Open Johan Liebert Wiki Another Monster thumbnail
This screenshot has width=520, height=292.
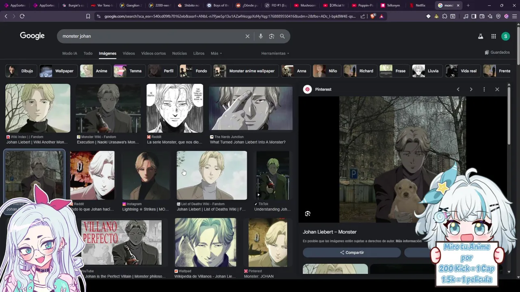coord(38,108)
